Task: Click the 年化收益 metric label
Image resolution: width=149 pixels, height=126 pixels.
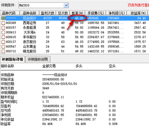Action: pos(7,119)
